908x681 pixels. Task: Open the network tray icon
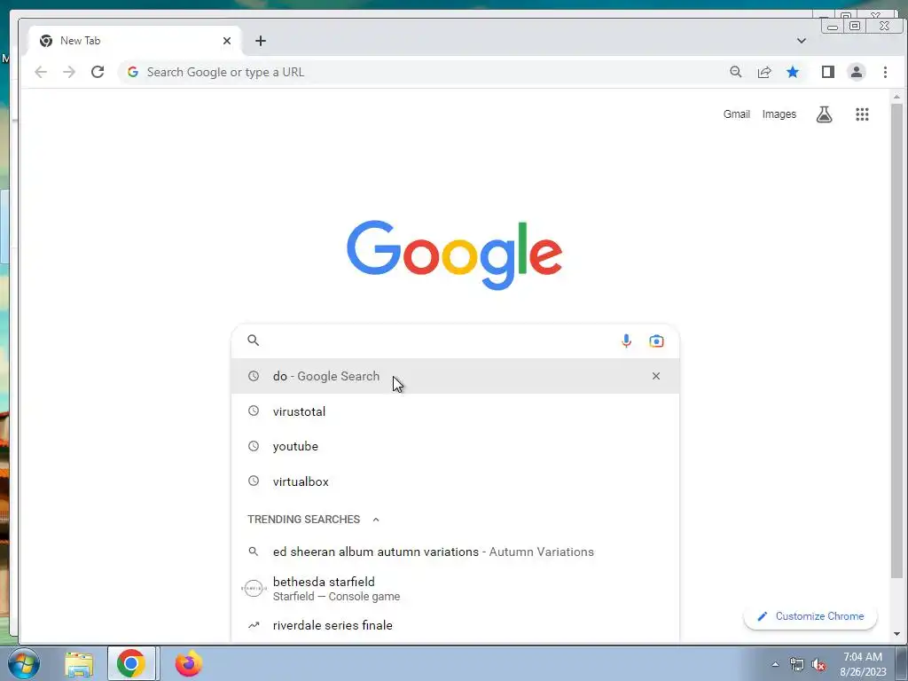(797, 664)
